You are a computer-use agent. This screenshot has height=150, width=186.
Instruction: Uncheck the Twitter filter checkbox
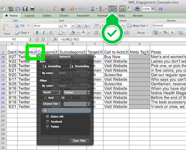point(48,126)
